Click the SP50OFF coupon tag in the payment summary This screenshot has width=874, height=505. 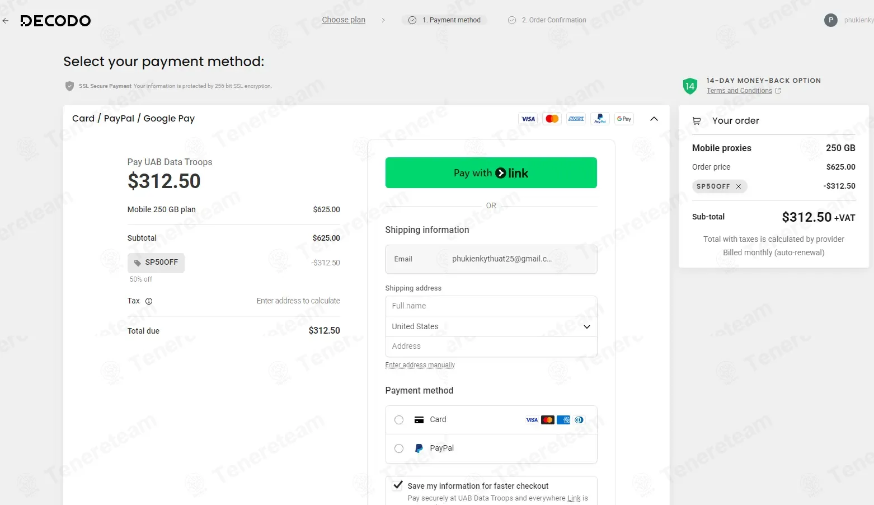pyautogui.click(x=156, y=263)
